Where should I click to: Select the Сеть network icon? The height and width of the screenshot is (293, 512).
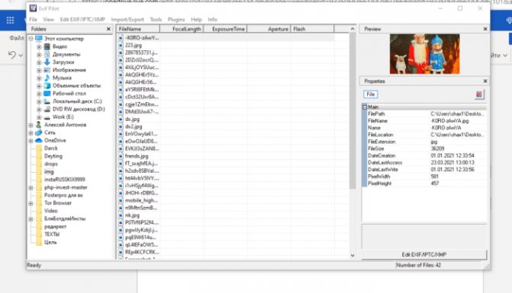(x=39, y=132)
